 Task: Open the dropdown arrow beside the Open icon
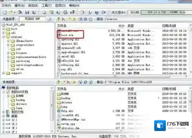click(x=15, y=12)
